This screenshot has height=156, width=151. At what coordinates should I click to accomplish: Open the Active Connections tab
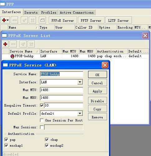(x=77, y=12)
